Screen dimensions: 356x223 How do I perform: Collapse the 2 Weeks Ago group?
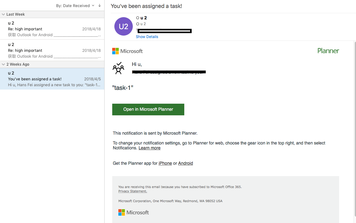pos(3,64)
